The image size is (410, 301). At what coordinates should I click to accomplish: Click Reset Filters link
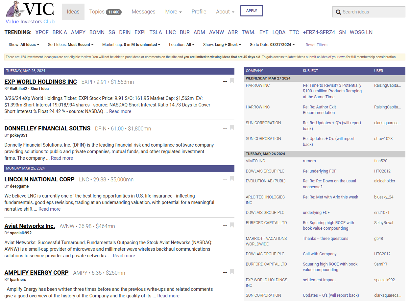click(x=317, y=45)
